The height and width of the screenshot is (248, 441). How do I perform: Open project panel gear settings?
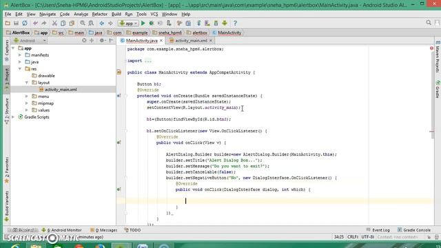pos(102,41)
